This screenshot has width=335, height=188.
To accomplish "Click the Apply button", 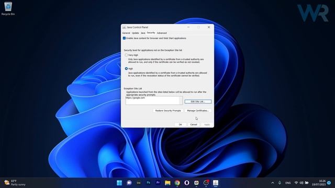I will coord(207,124).
